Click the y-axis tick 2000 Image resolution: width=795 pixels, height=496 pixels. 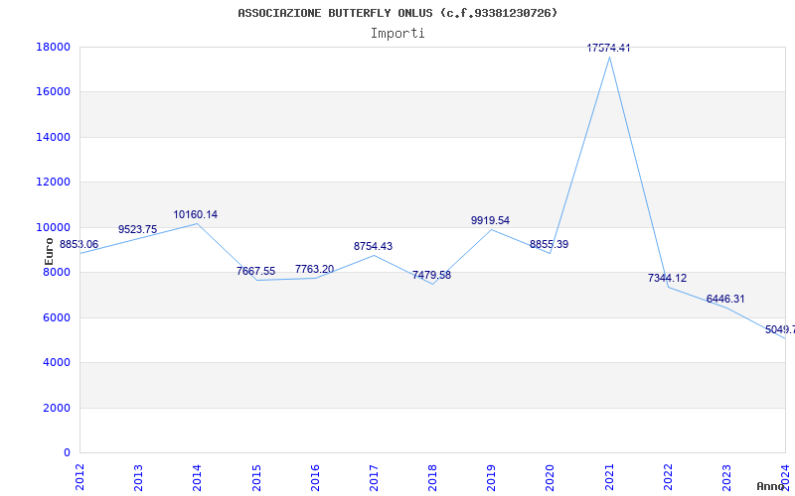(57, 408)
